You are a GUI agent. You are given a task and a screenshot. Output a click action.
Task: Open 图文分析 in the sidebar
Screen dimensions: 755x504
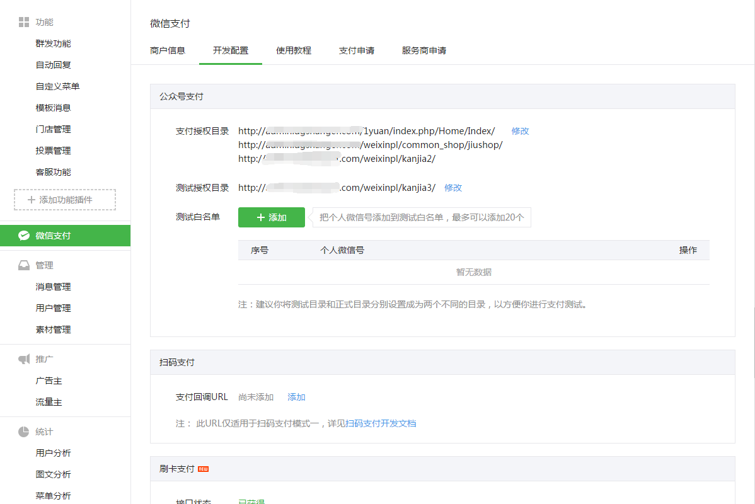53,474
